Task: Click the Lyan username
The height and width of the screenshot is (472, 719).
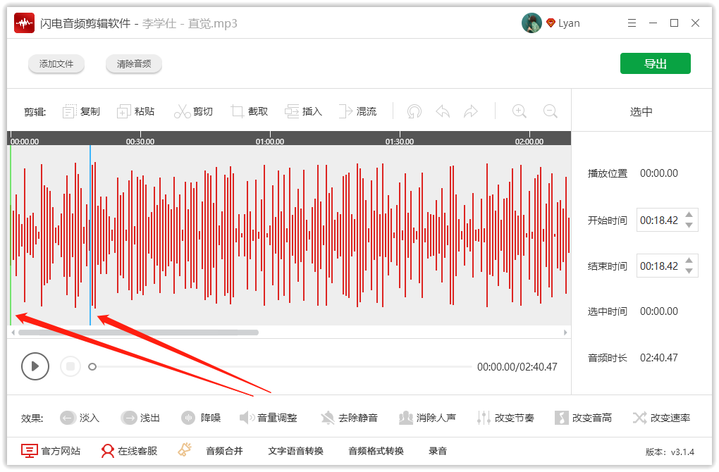Action: point(569,23)
